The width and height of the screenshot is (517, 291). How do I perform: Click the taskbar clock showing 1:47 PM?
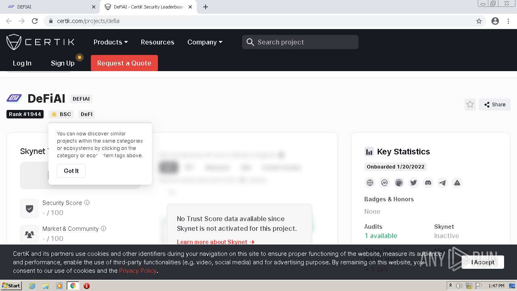tap(496, 286)
